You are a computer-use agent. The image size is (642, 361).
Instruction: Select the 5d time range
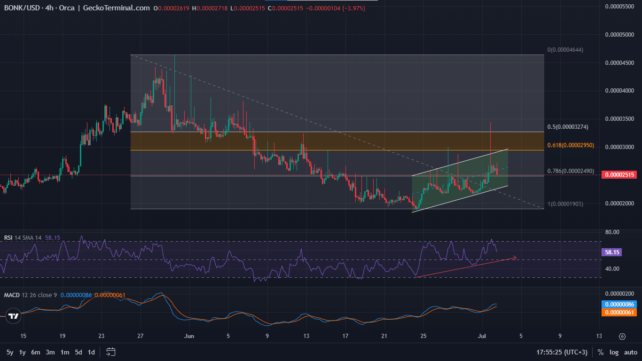click(x=78, y=352)
